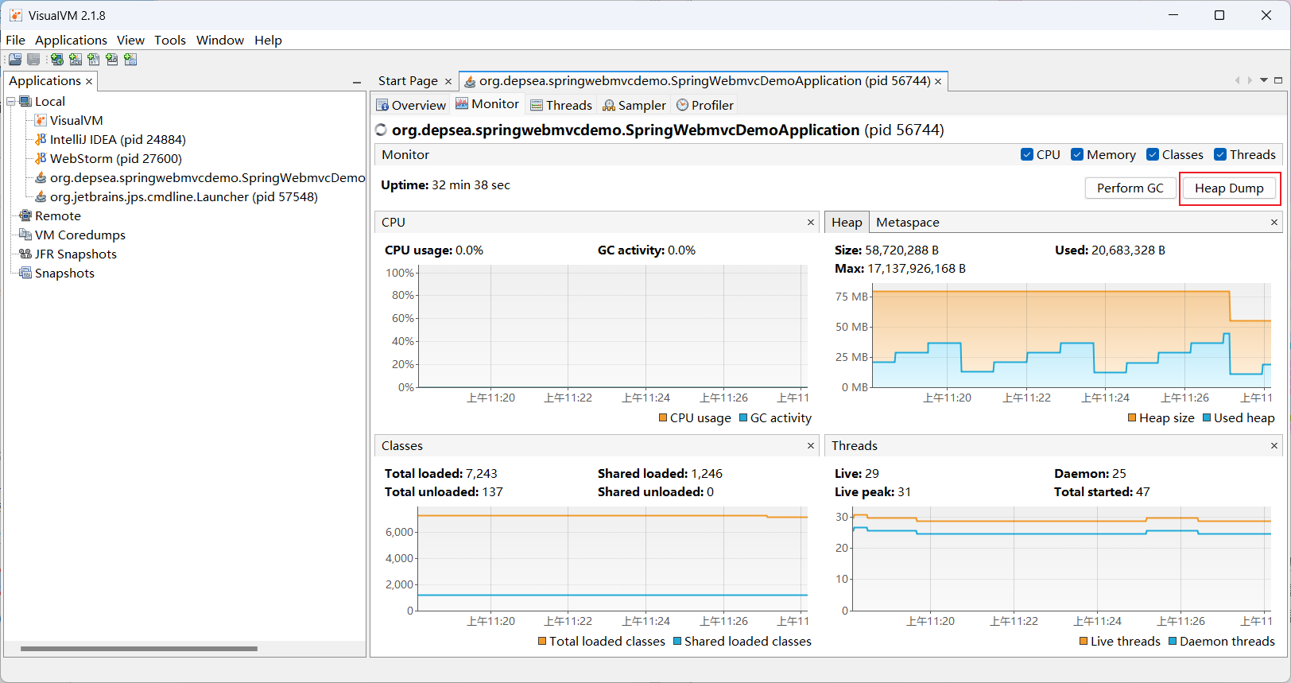Click the Add VM Coredump toolbar icon
The image size is (1291, 683).
coord(94,60)
